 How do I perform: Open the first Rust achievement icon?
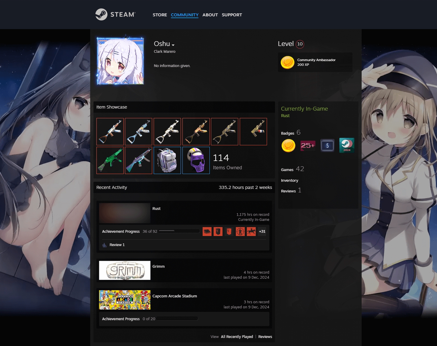tap(207, 232)
